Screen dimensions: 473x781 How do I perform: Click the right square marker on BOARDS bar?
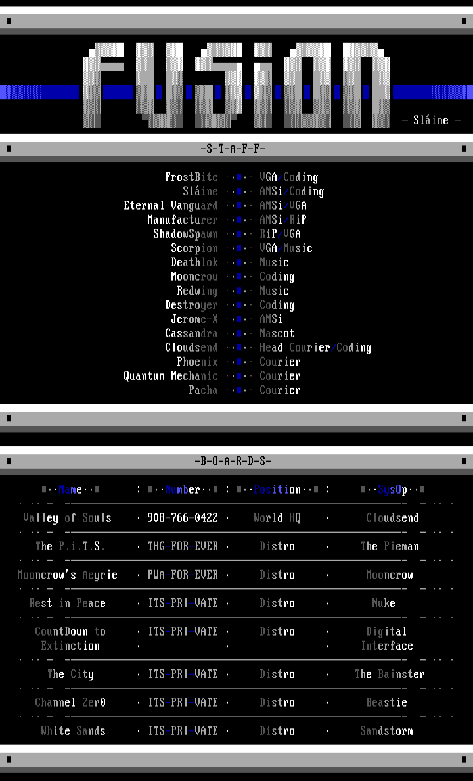[464, 461]
